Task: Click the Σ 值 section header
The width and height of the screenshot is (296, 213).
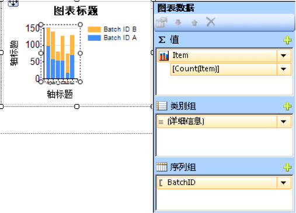Action: 169,40
